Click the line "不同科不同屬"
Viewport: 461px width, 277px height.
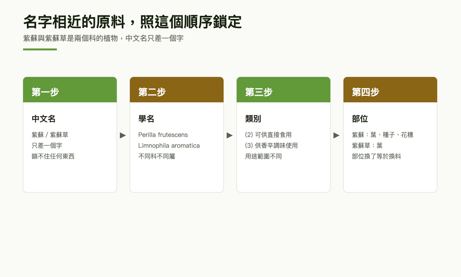pyautogui.click(x=157, y=157)
